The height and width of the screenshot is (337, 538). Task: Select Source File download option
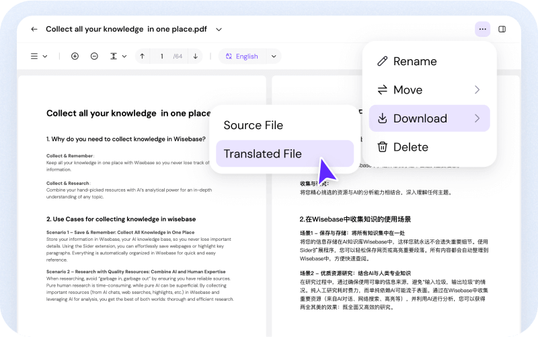point(284,125)
